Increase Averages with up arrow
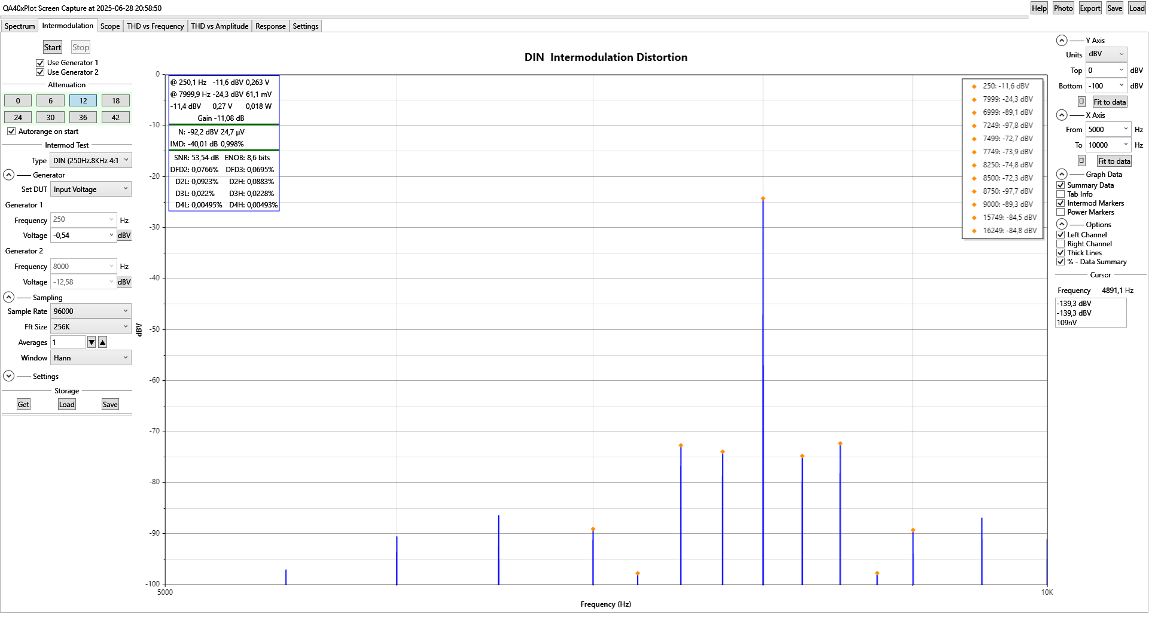Screen dimensions: 1158x636 tap(103, 342)
